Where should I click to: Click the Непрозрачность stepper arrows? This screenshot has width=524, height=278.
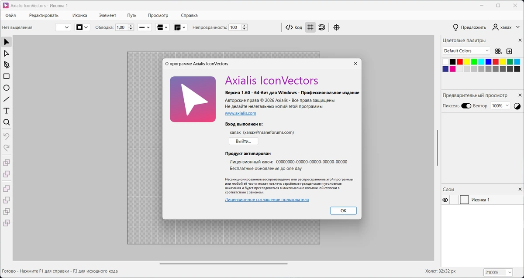[244, 27]
